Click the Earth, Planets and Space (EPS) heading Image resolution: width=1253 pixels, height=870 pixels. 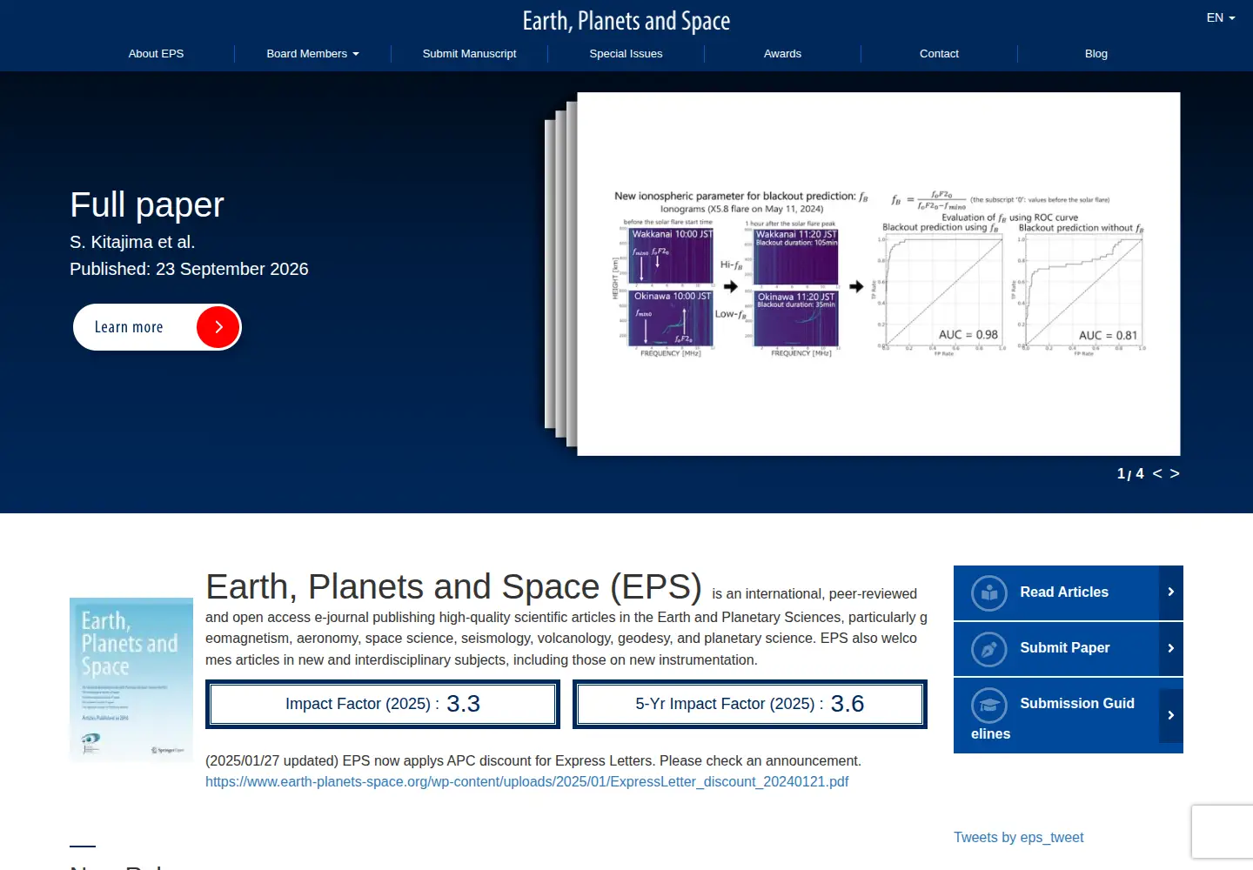(453, 587)
